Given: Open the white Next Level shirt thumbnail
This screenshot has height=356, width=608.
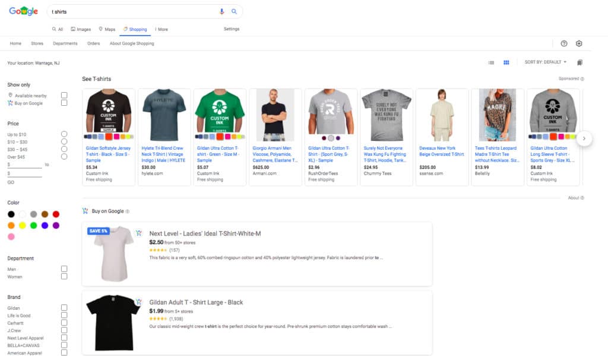Looking at the screenshot, I should click(x=113, y=254).
